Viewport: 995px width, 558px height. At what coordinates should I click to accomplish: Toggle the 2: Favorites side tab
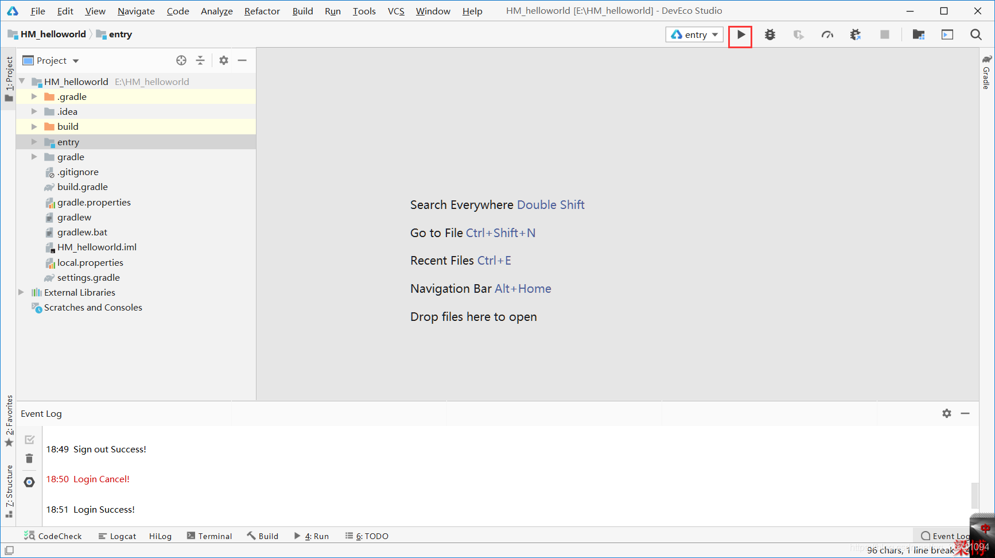point(9,421)
